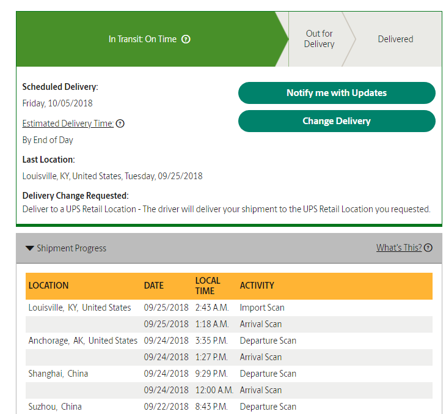Click the Estimated Delivery Time help icon

point(120,124)
